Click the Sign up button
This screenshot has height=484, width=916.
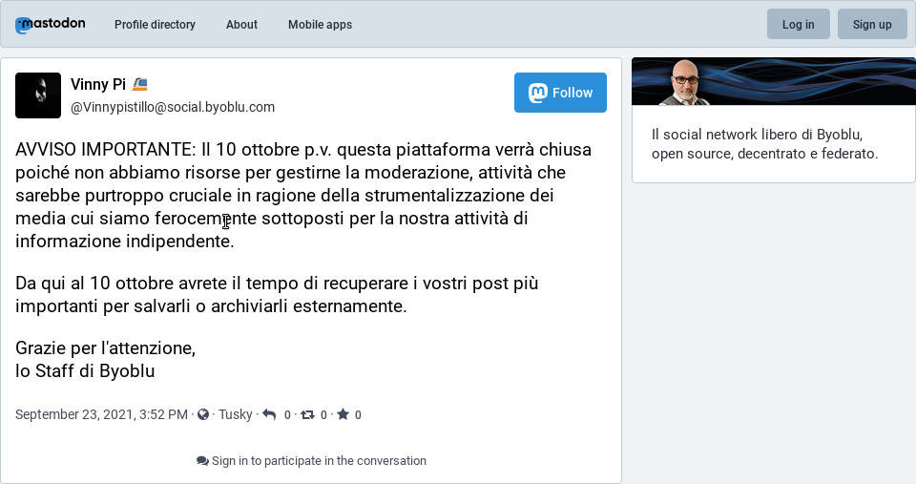tap(872, 24)
